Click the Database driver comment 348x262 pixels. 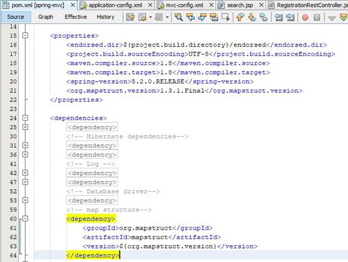click(x=113, y=191)
